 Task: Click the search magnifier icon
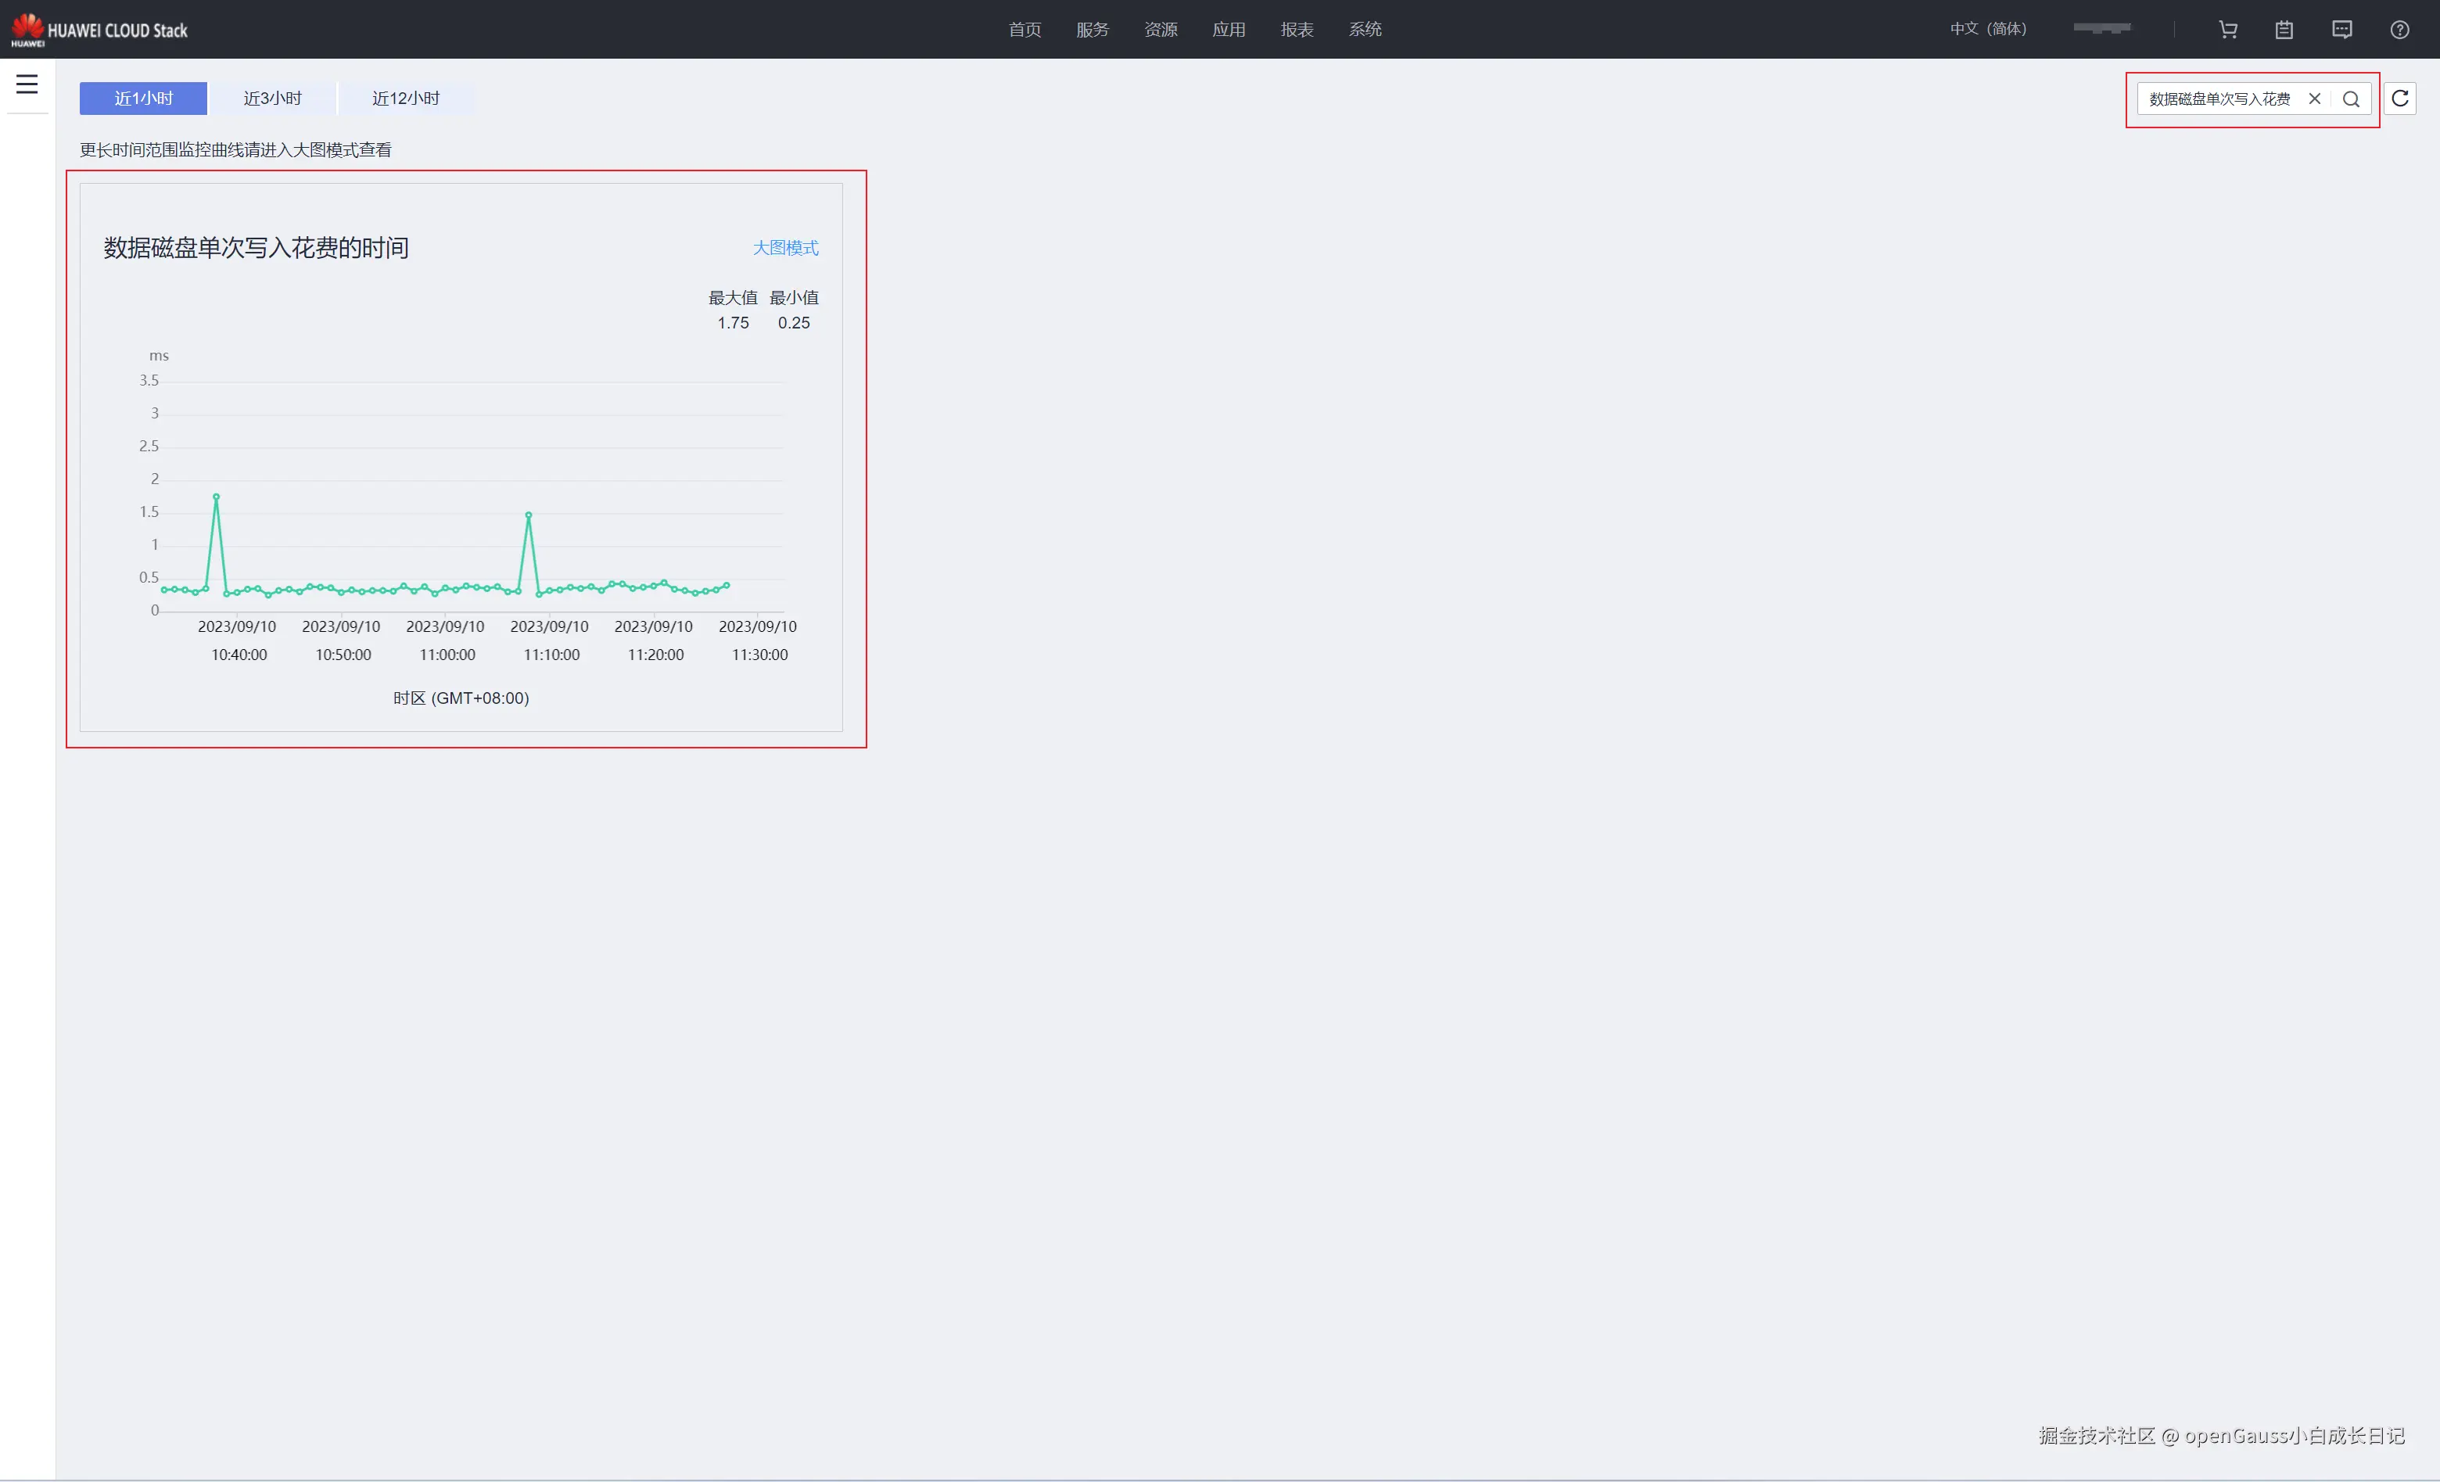tap(2351, 99)
